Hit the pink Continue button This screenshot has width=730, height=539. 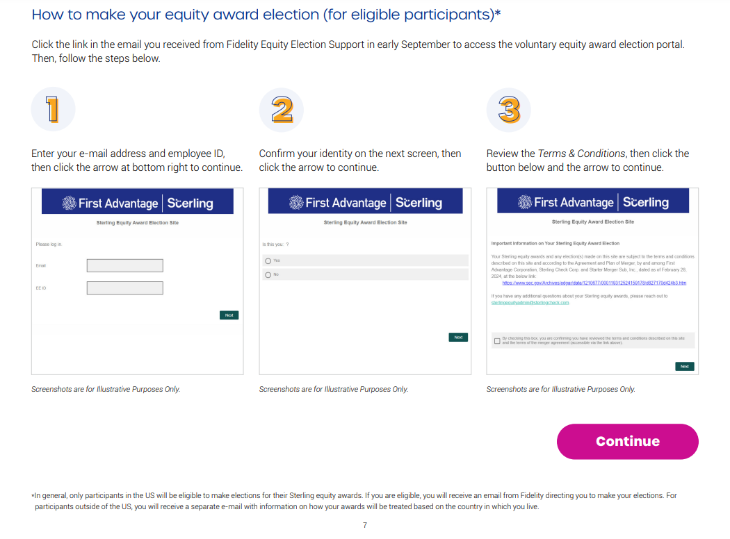627,441
